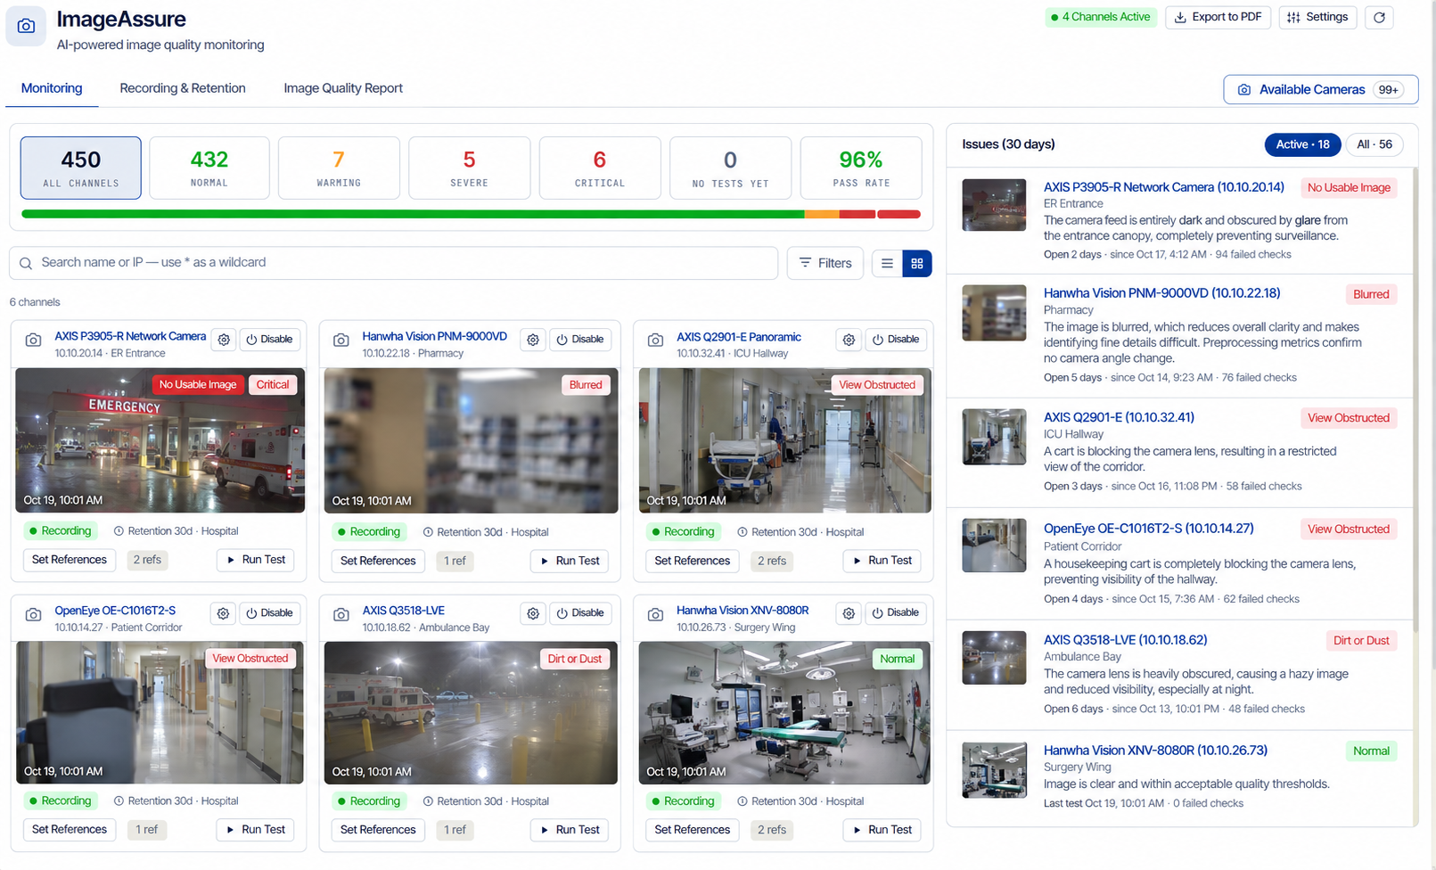This screenshot has width=1436, height=870.
Task: Open settings gear for Hanwha XNV-8080R card
Action: 849,613
